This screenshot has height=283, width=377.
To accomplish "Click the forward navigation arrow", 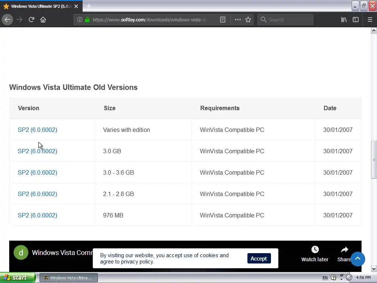I will pyautogui.click(x=20, y=20).
